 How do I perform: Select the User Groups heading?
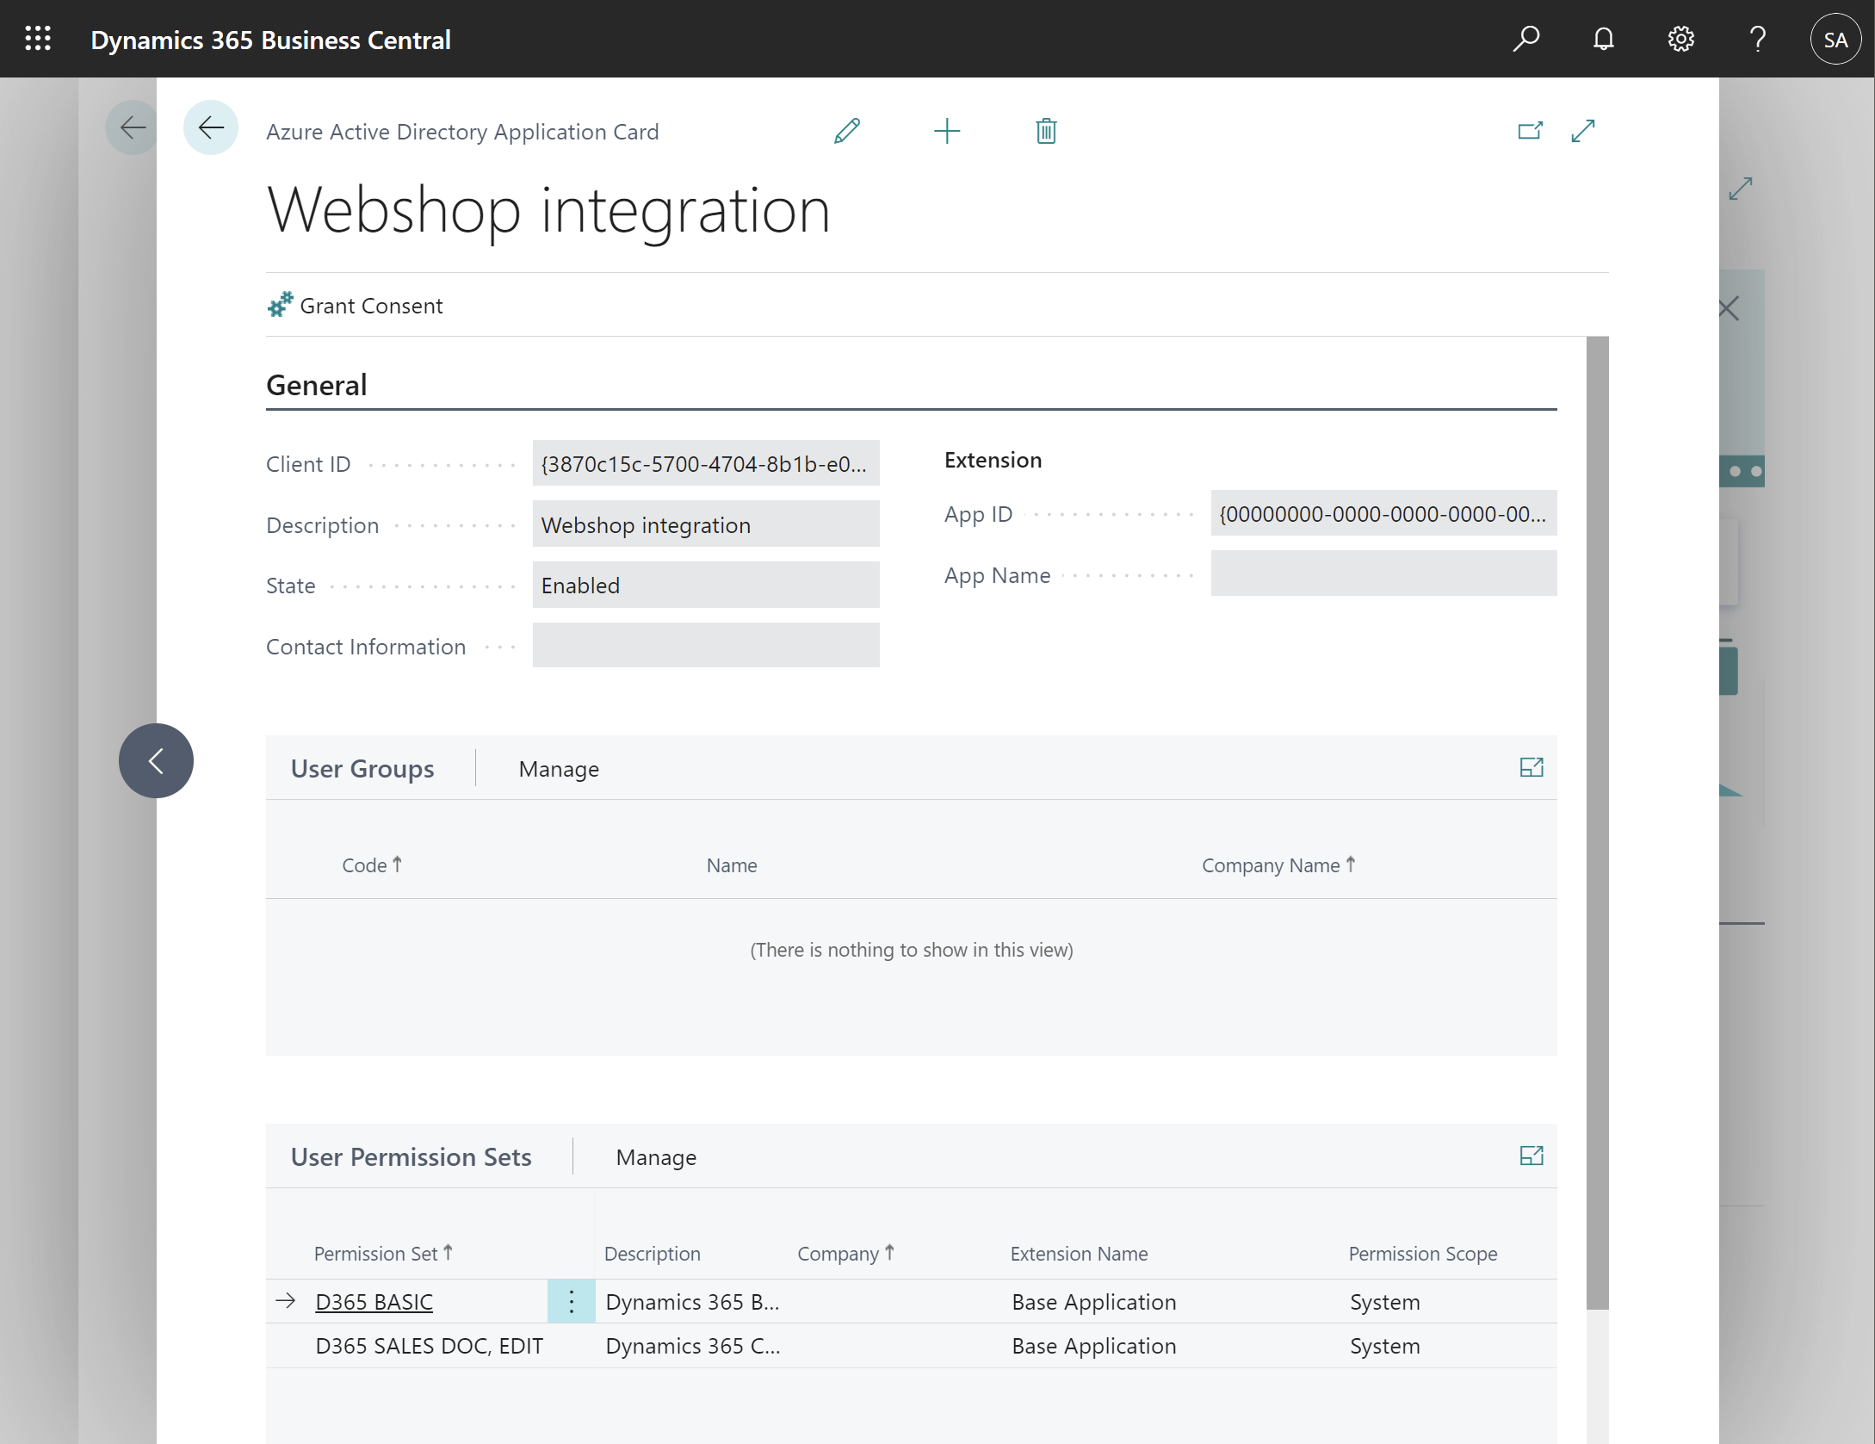362,769
